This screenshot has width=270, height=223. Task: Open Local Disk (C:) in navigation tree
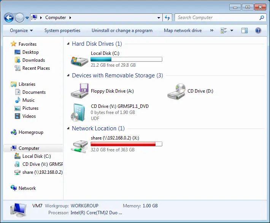(37, 156)
